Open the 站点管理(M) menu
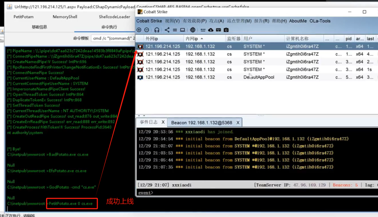378x217 pixels. (239, 21)
